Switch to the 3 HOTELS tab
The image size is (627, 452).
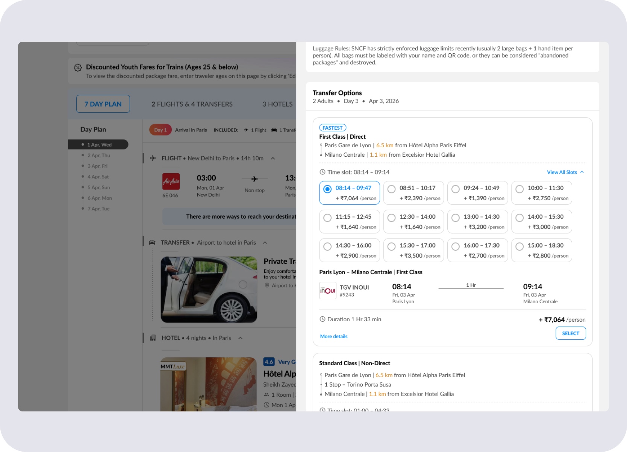click(277, 104)
